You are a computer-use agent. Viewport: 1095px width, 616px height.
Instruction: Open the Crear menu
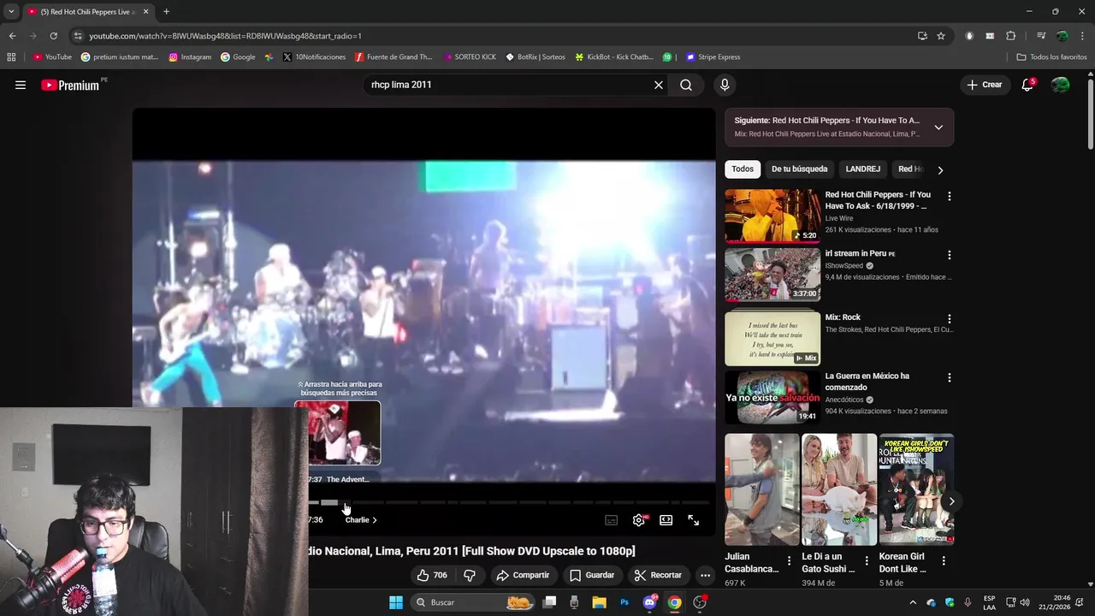click(985, 85)
